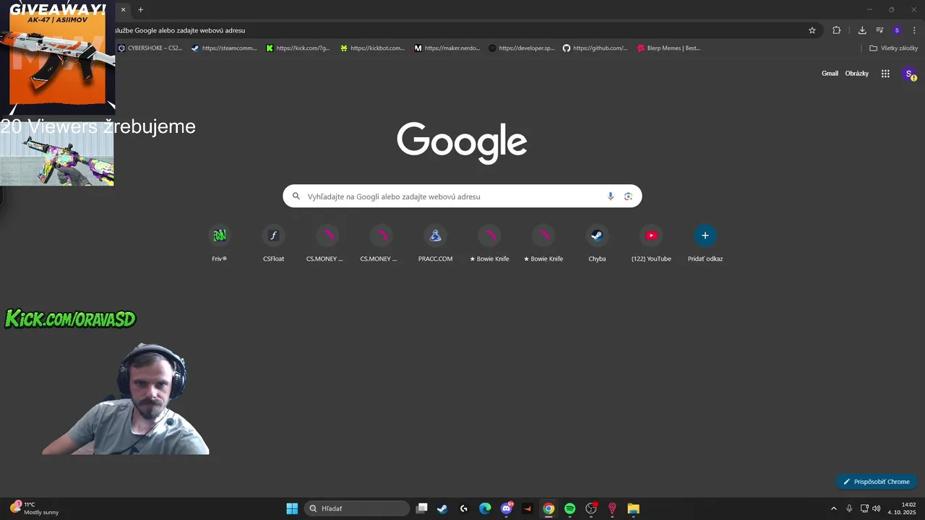Open File Explorer from the taskbar
Viewport: 925px width, 520px height.
pyautogui.click(x=633, y=508)
